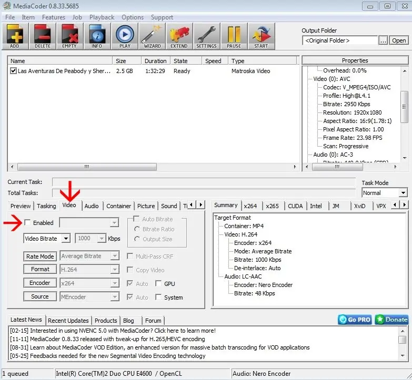This screenshot has height=380, width=412.
Task: Open the Video Bitrate dropdown
Action: point(66,238)
